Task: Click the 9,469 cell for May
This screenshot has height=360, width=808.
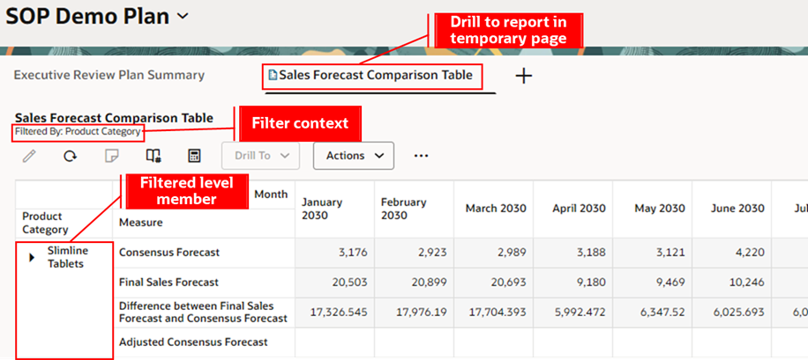Action: pos(653,283)
